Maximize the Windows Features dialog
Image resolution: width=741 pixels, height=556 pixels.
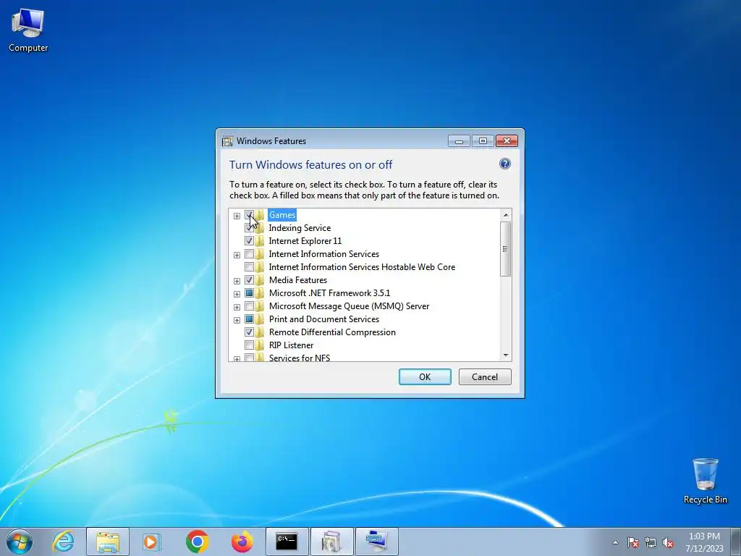coord(483,141)
